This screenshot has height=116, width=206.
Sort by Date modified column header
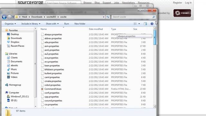point(96,29)
